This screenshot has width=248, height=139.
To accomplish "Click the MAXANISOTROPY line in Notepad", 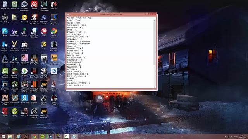I will [76, 58].
